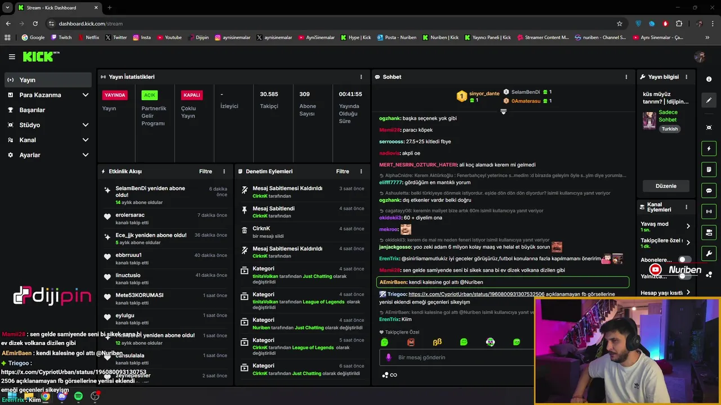Open Yavaş mod options arrow
Viewport: 721px width, 405px height.
point(688,226)
